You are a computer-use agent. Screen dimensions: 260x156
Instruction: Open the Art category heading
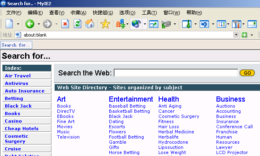(61, 99)
